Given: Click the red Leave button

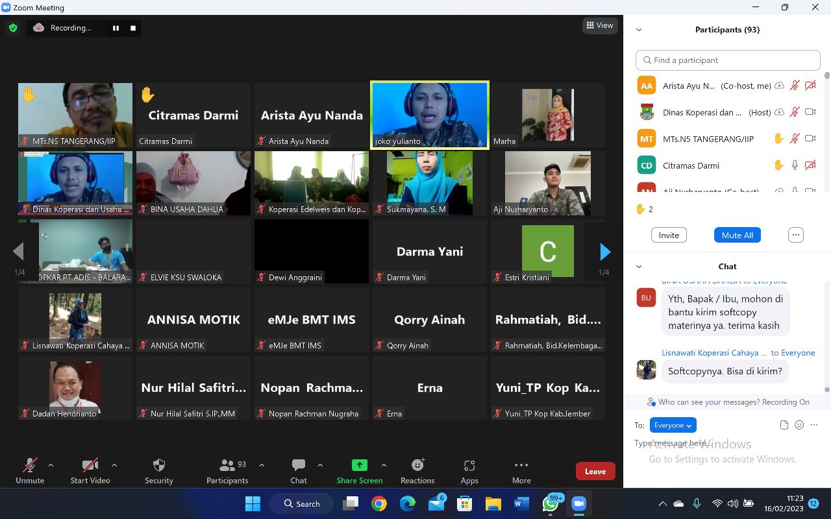Looking at the screenshot, I should click(x=595, y=472).
